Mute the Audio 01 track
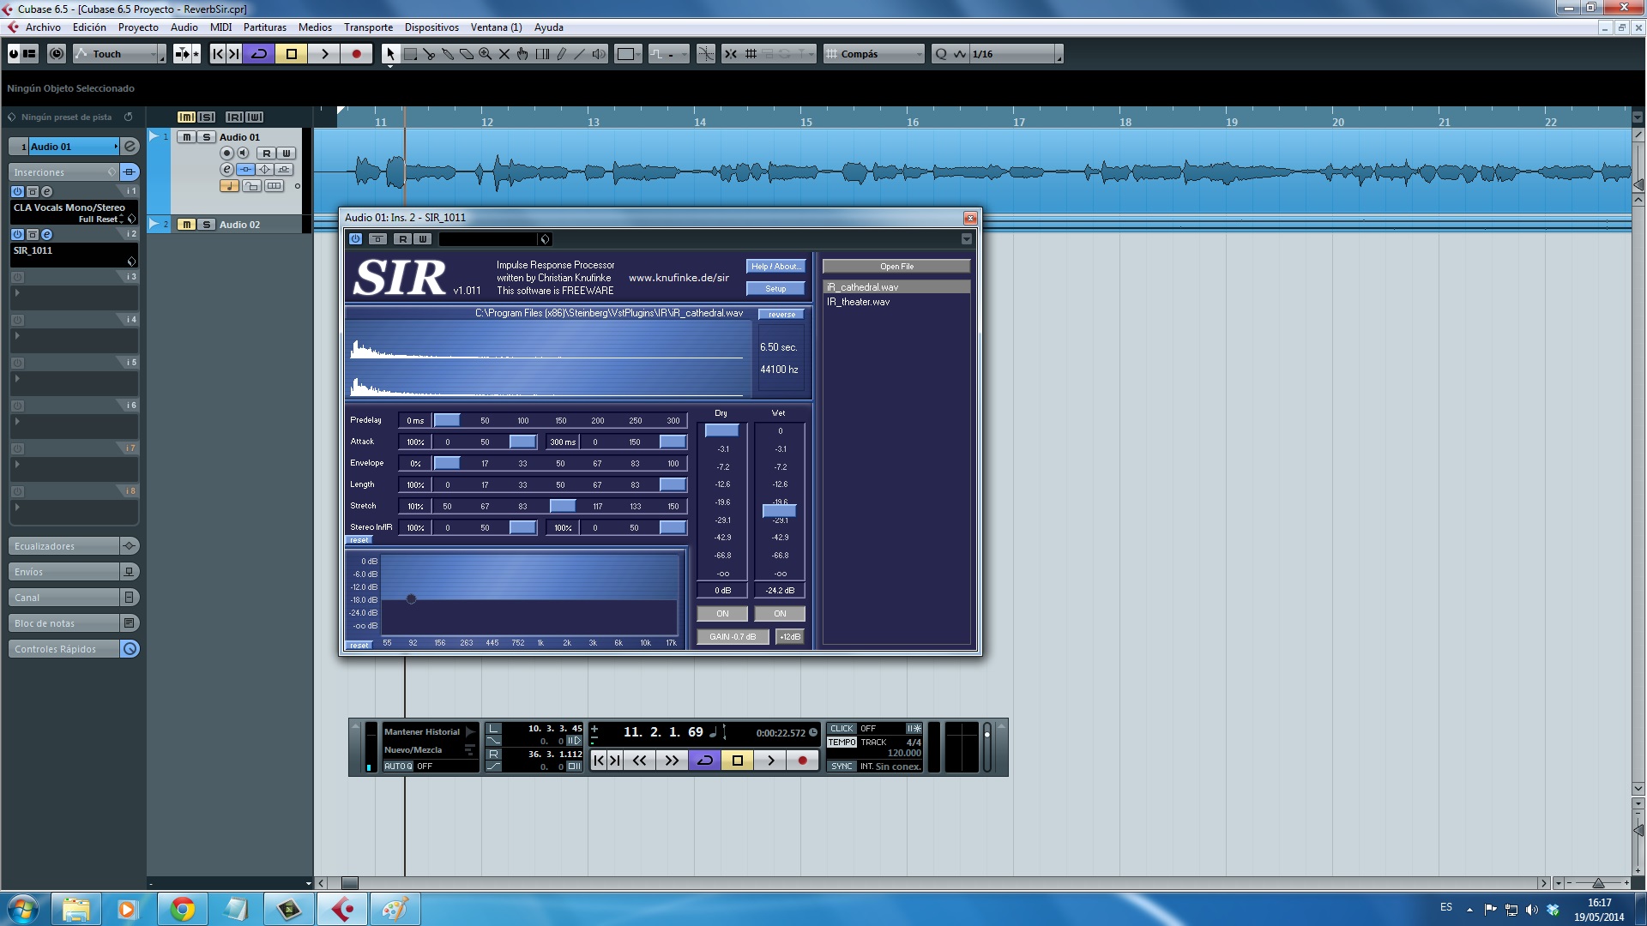1647x926 pixels. tap(186, 137)
